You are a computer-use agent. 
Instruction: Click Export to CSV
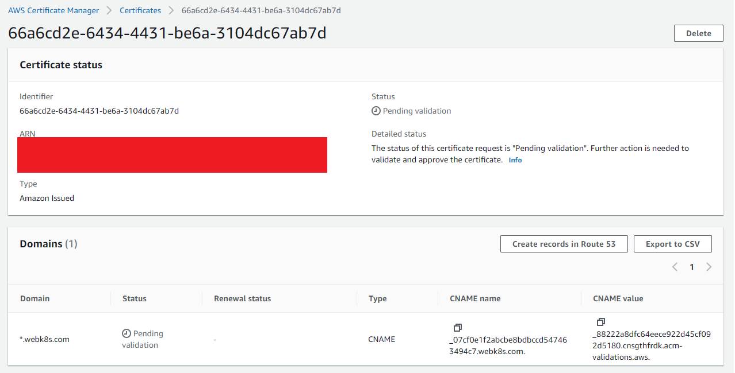click(672, 243)
